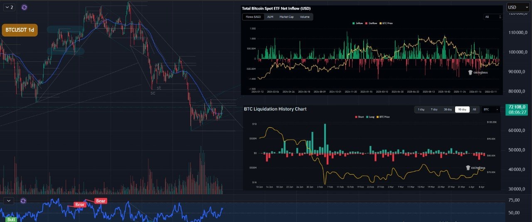Open the ETF chart 'All' range selector

tap(493, 17)
